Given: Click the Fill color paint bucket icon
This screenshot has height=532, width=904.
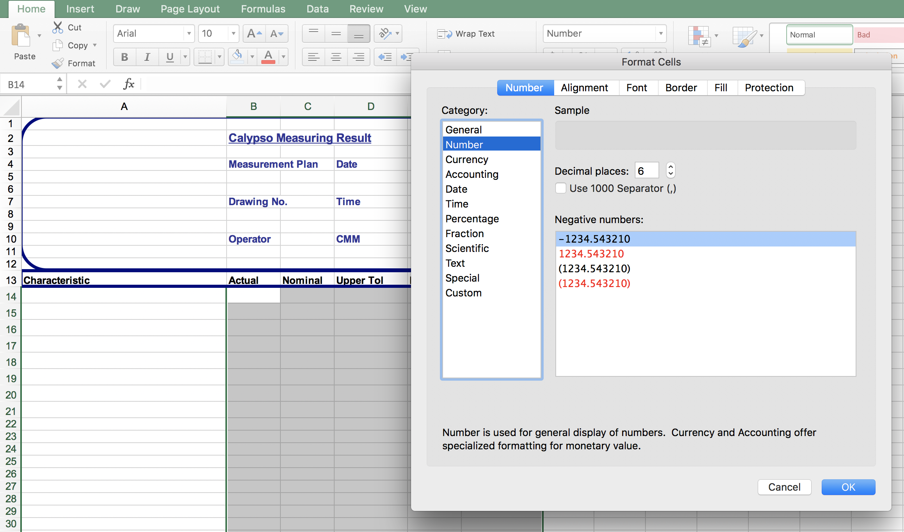Looking at the screenshot, I should (237, 57).
